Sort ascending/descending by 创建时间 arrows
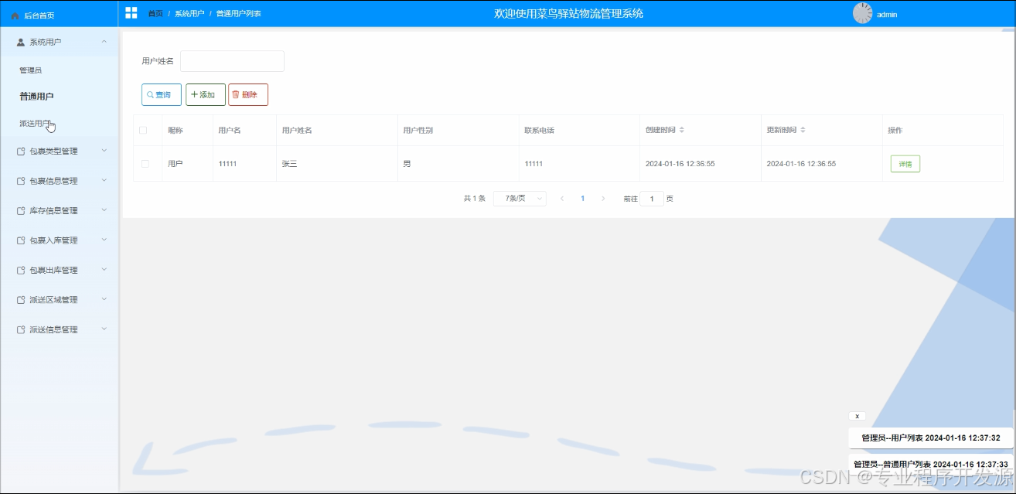Viewport: 1016px width, 494px height. pos(682,130)
